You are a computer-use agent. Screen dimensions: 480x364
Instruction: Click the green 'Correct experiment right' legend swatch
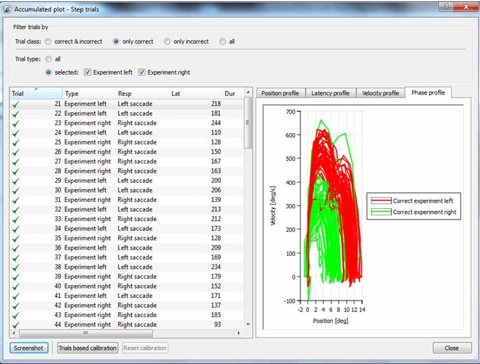[381, 212]
